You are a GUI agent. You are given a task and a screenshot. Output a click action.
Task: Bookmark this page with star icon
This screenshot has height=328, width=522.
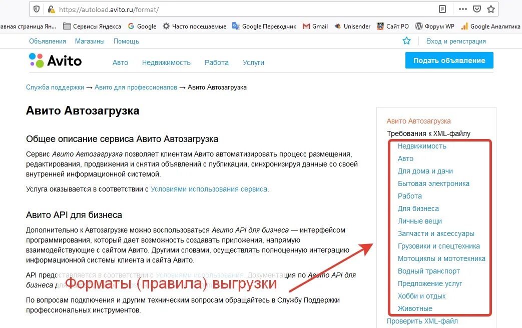pos(490,9)
